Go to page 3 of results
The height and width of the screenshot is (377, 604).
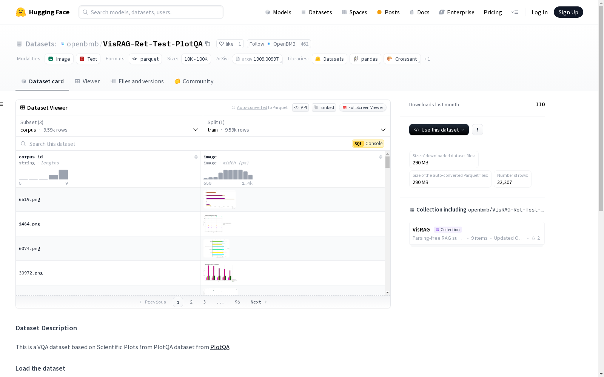(x=204, y=302)
